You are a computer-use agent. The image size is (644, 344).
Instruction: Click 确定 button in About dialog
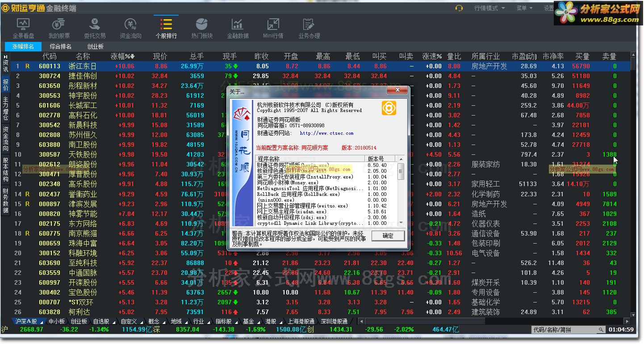[388, 236]
